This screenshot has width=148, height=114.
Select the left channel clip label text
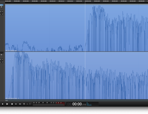click(x=12, y=50)
